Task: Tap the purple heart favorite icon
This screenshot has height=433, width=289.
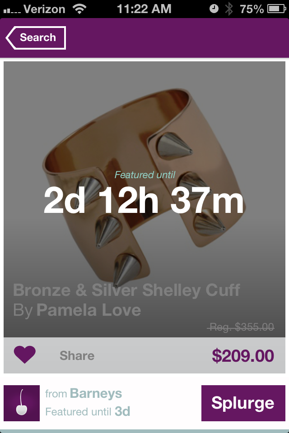Action: (25, 355)
